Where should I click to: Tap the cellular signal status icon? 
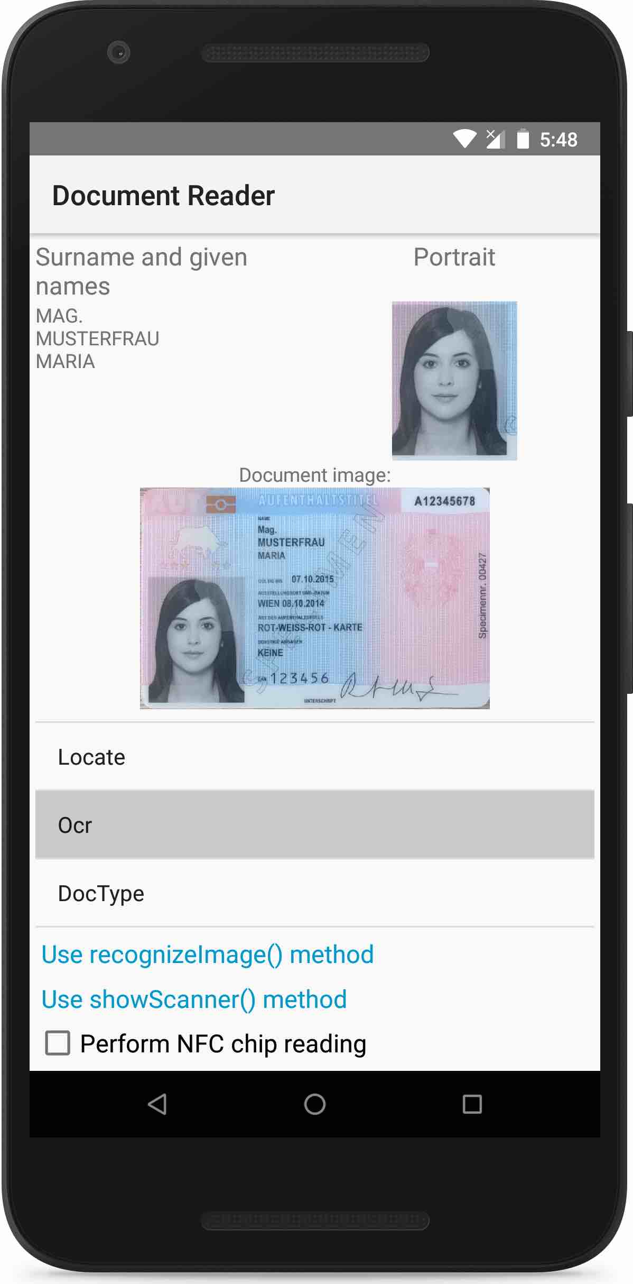[495, 139]
